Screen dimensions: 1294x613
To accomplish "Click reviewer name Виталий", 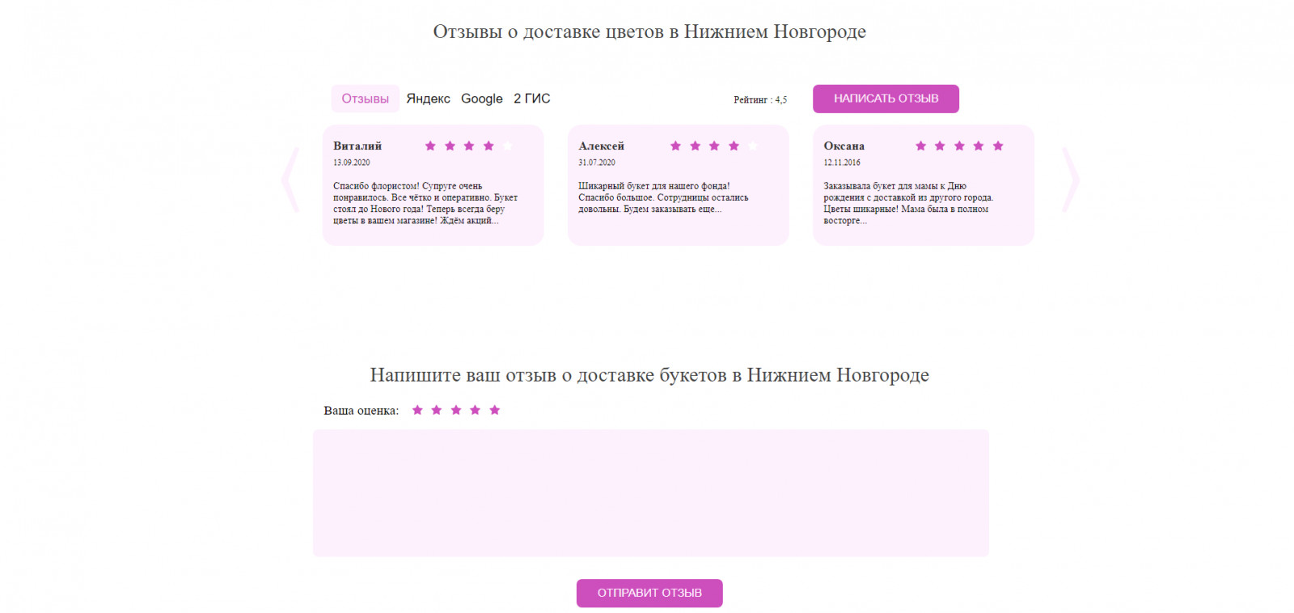I will [x=357, y=146].
